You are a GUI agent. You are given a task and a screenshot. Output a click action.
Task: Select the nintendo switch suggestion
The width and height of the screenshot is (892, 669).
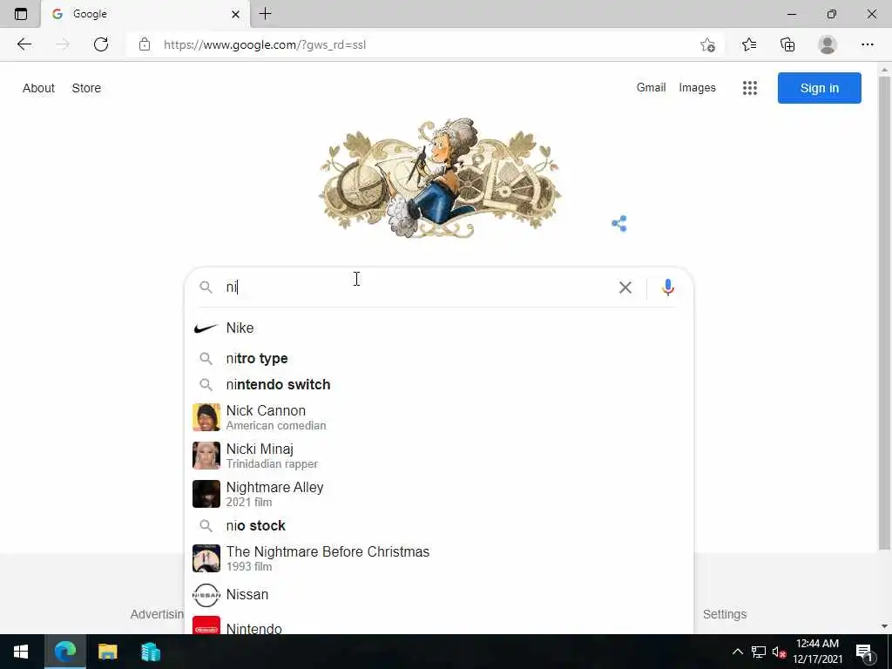point(439,384)
